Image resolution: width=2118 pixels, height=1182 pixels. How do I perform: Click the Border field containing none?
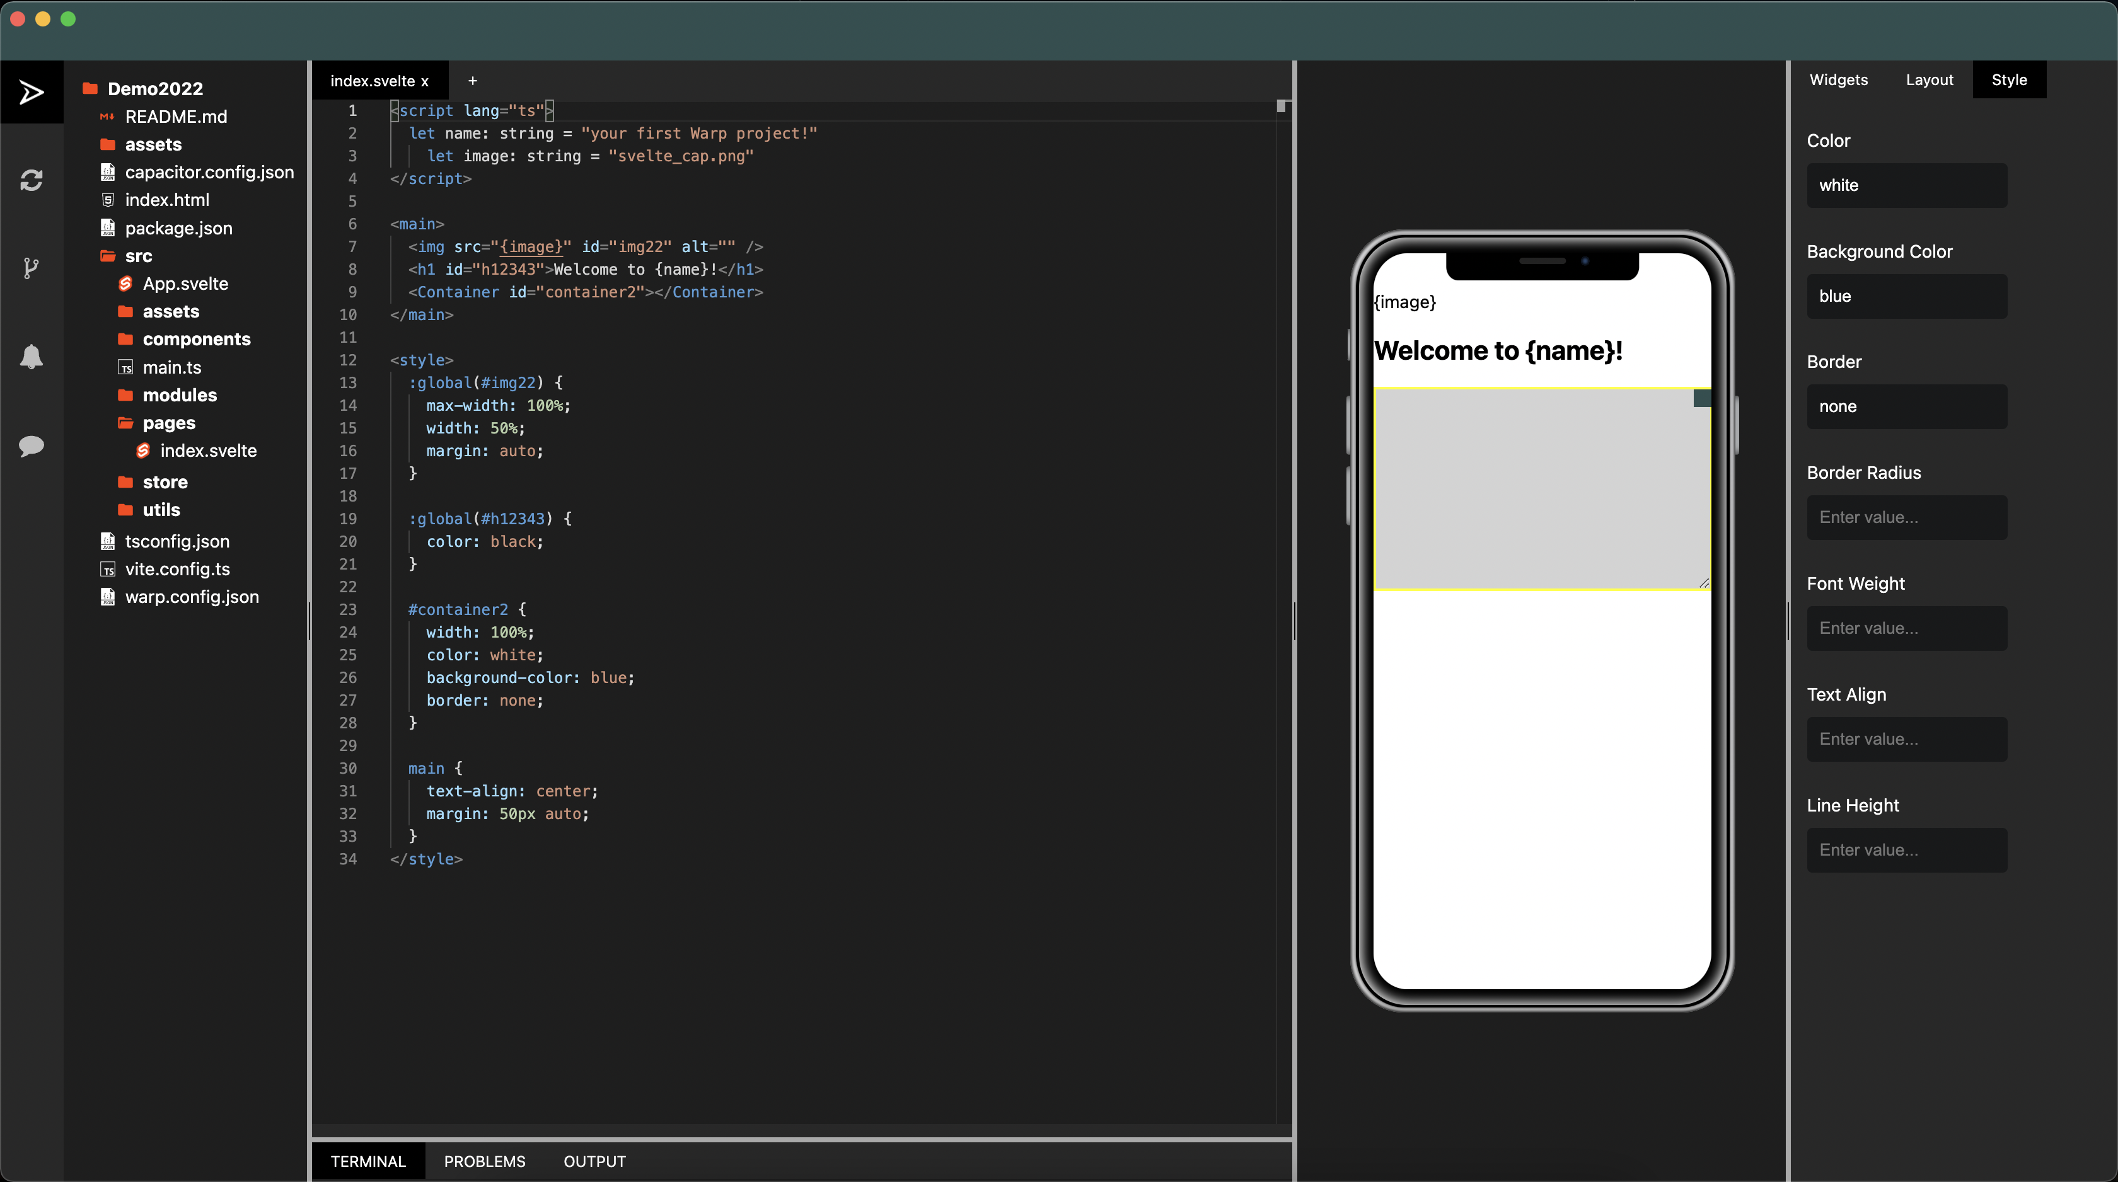pos(1907,406)
